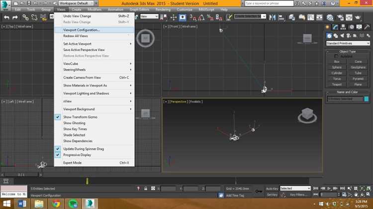The image size is (373, 209).
Task: Choose Create Camera From View
Action: [x=94, y=77]
